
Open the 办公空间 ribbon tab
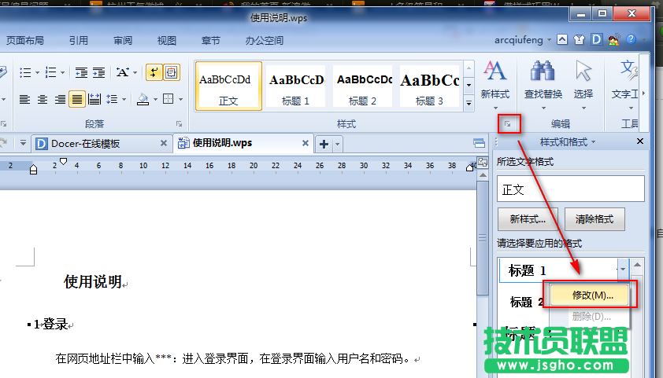point(265,41)
